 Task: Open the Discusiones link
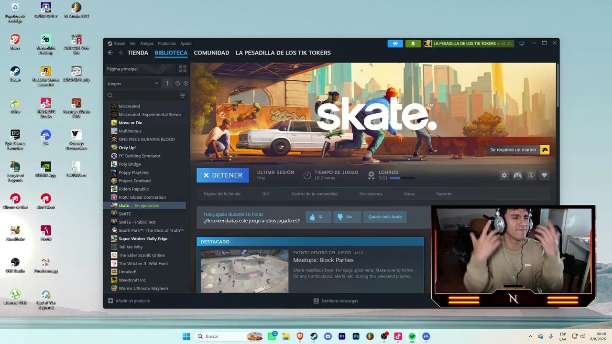click(x=371, y=194)
